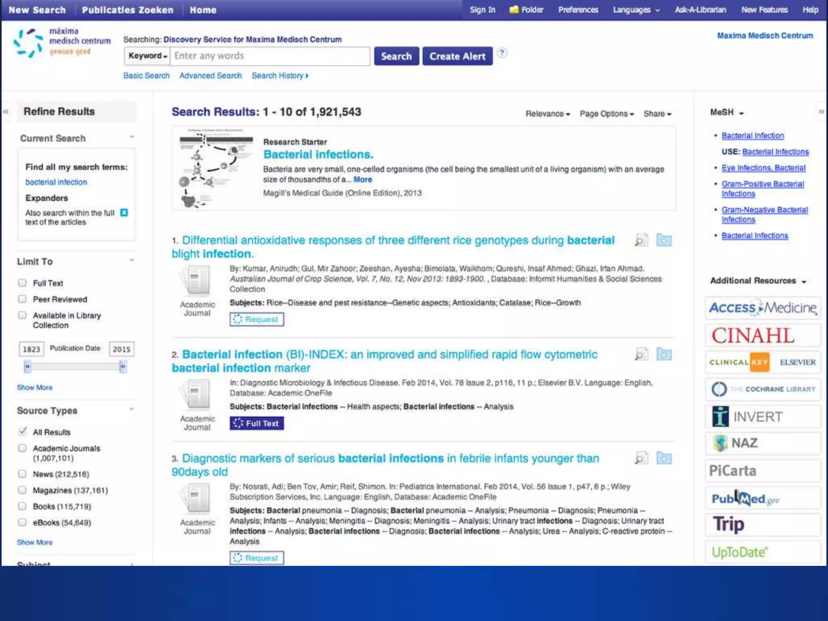Image resolution: width=828 pixels, height=621 pixels.
Task: Click the left publication date slider handle
Action: 27,367
